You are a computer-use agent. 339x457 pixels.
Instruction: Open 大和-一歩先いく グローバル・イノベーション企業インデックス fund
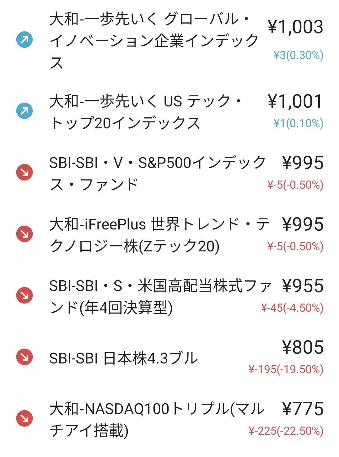pyautogui.click(x=154, y=40)
